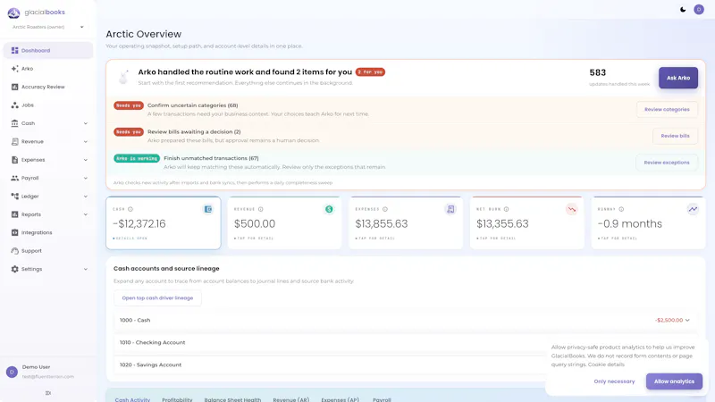Click the Revenue card dollar icon
This screenshot has width=715, height=402.
tap(329, 209)
